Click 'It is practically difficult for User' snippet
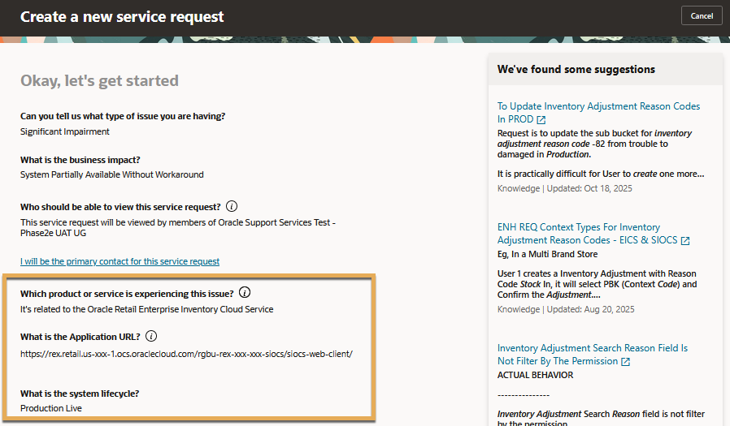 [601, 174]
